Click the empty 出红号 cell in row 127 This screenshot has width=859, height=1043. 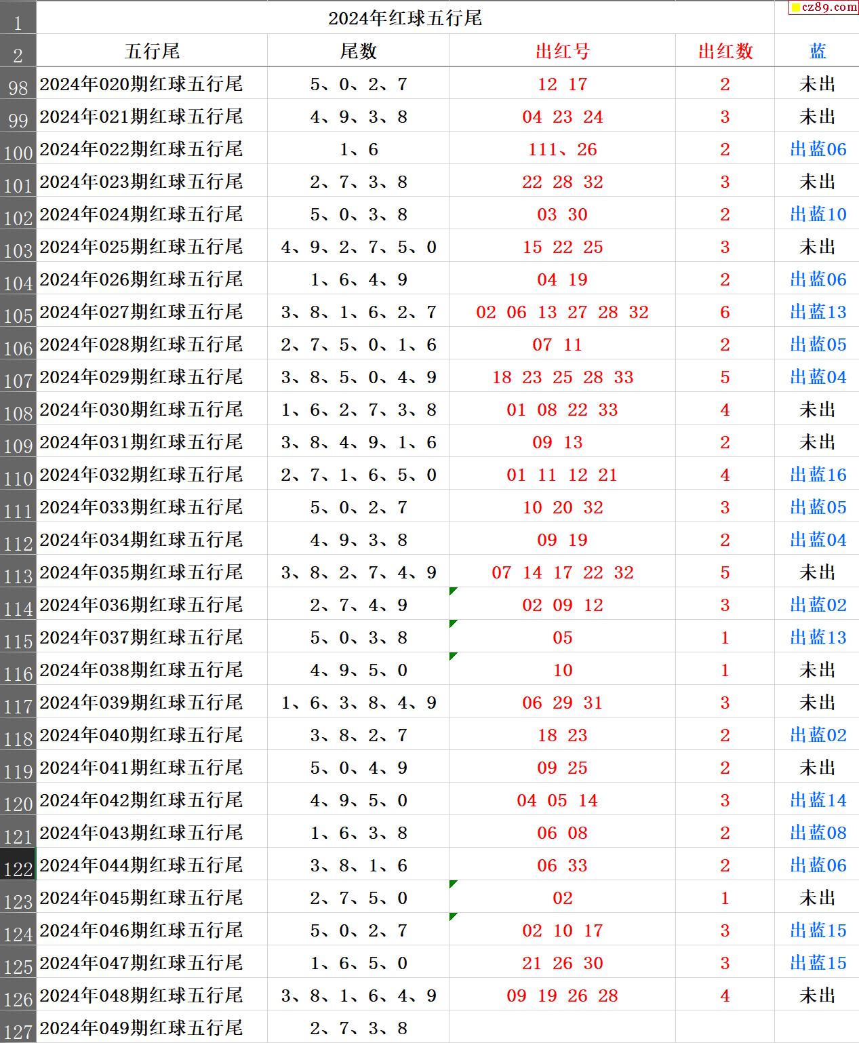[x=562, y=1027]
